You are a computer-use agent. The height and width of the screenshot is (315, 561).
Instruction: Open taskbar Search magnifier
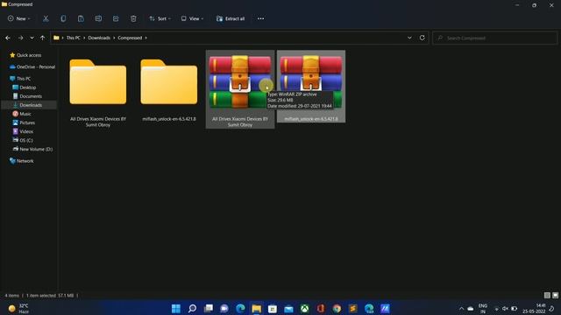click(192, 309)
